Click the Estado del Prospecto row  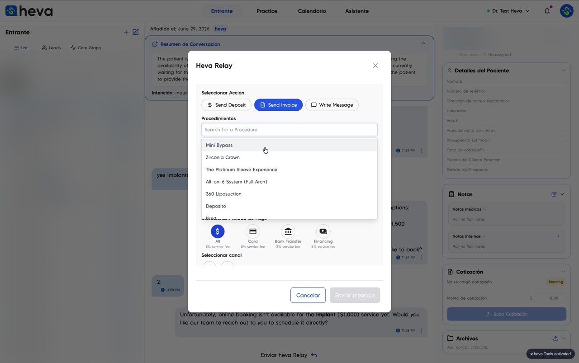[x=506, y=170]
